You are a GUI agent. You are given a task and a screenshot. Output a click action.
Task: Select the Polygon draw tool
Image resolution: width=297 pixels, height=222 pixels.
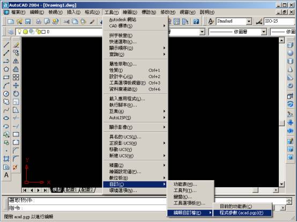click(x=6, y=69)
